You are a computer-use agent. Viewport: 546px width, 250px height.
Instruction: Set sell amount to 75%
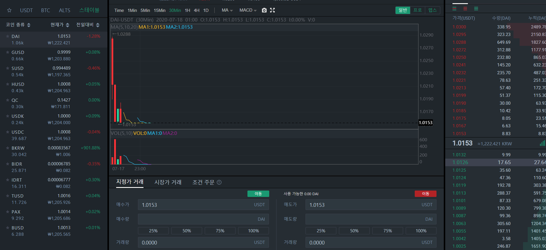[x=388, y=231]
